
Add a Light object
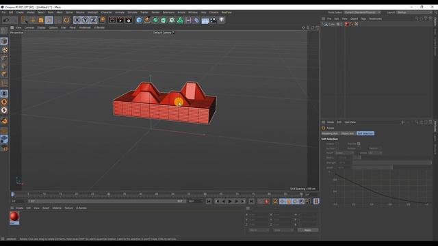[222, 20]
